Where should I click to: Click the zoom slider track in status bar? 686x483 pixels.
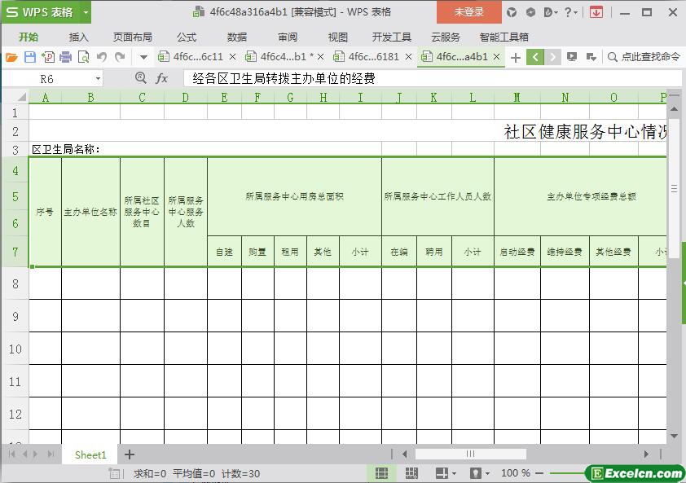[566, 473]
